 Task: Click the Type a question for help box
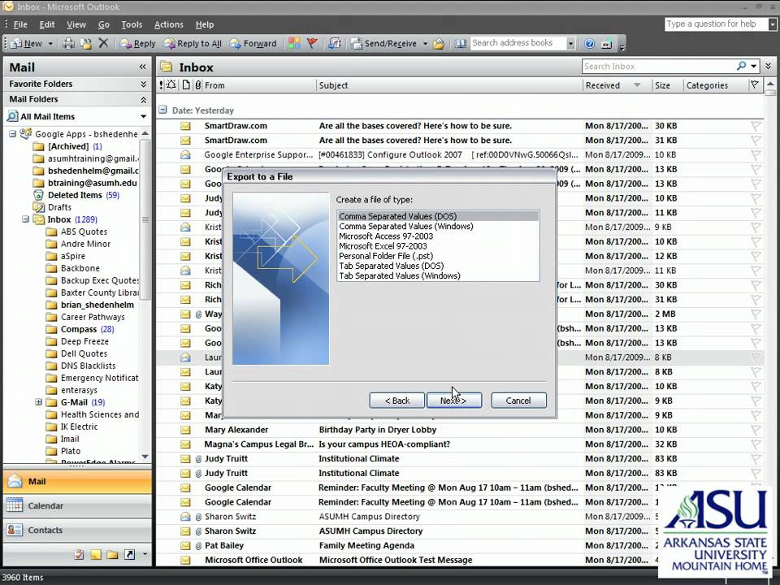pyautogui.click(x=717, y=24)
